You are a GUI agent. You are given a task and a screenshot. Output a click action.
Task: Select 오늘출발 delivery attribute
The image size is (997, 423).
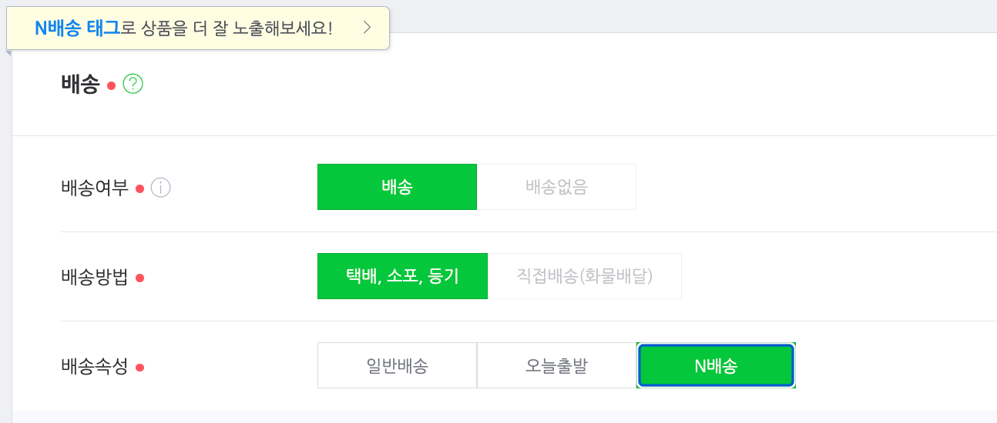[x=556, y=365]
